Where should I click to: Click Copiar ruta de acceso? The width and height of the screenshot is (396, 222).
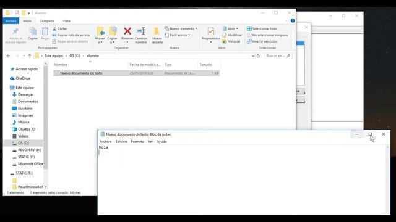click(x=71, y=35)
